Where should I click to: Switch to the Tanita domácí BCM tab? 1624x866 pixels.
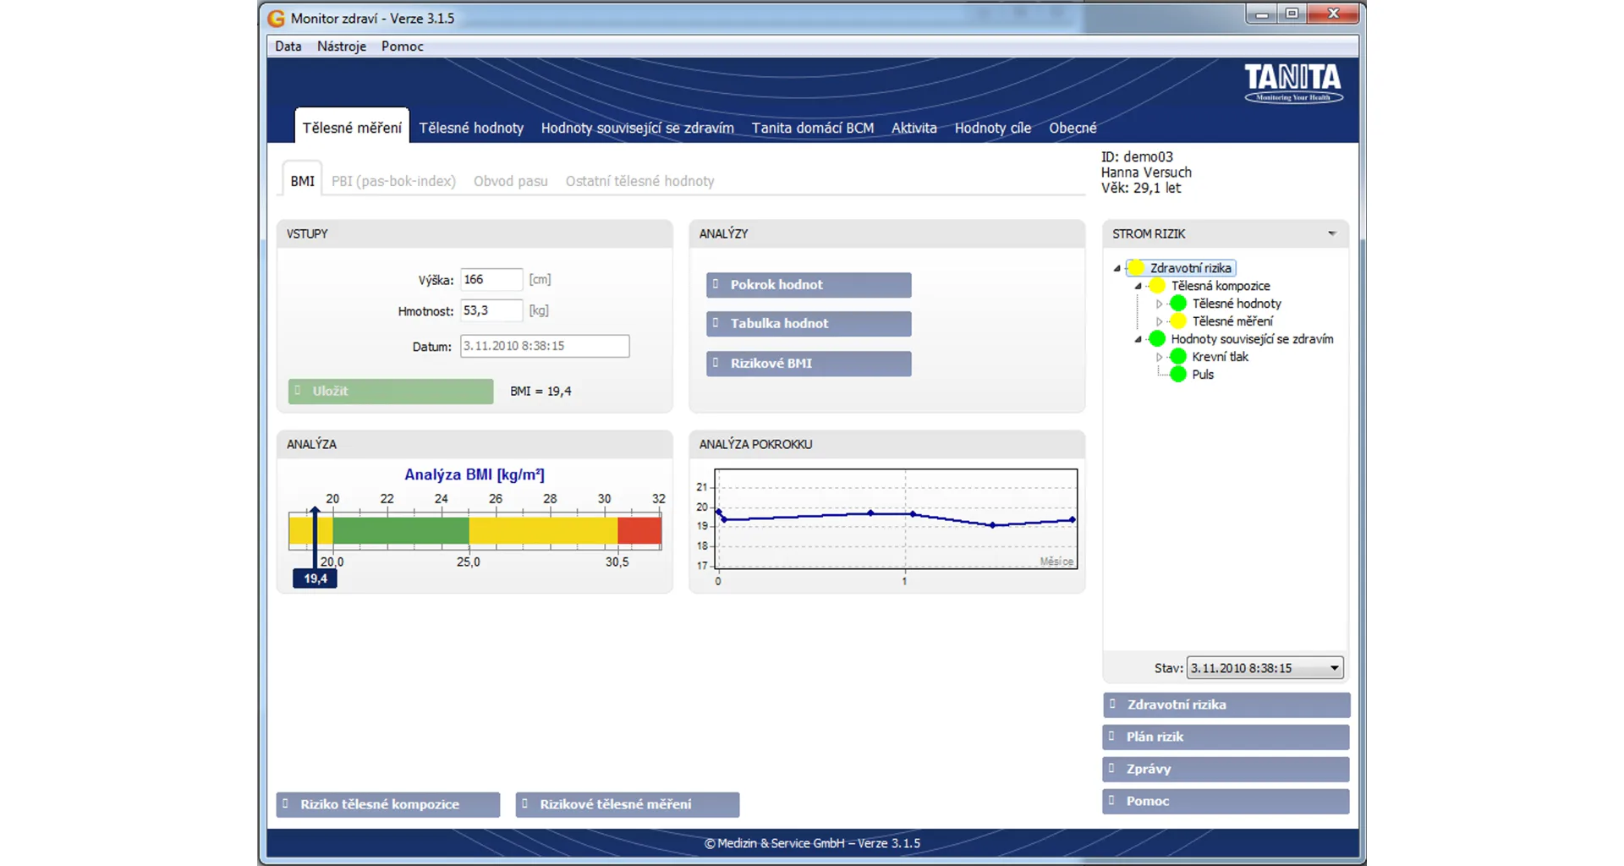(x=812, y=128)
